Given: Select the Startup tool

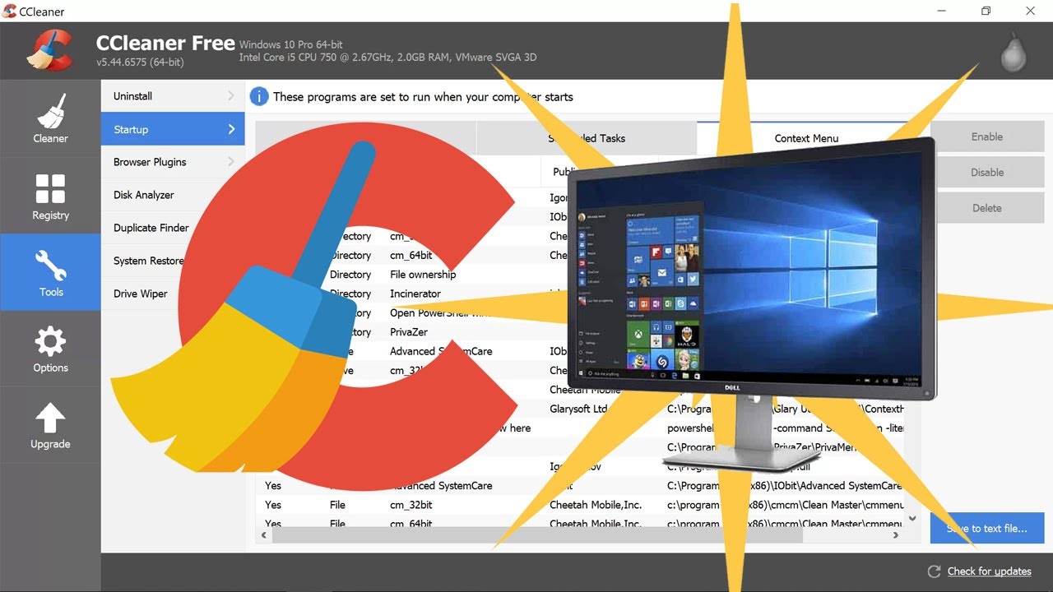Looking at the screenshot, I should click(x=173, y=129).
